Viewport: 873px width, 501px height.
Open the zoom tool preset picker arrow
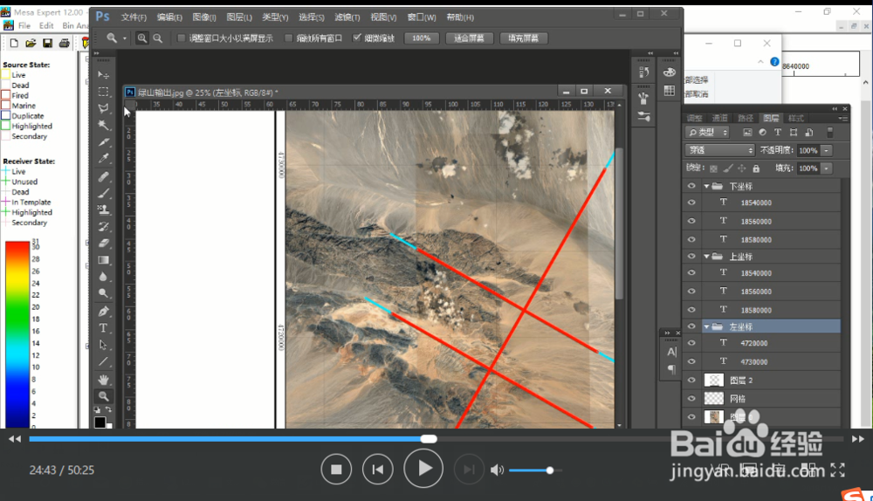(125, 38)
